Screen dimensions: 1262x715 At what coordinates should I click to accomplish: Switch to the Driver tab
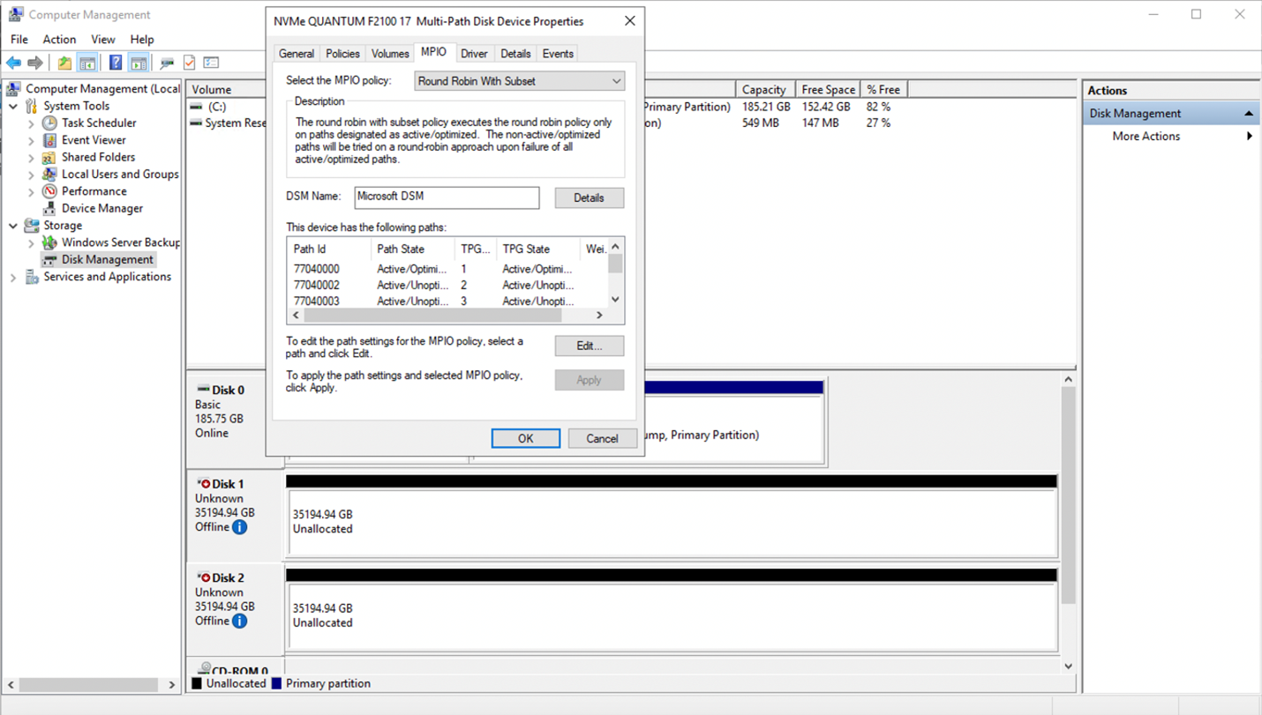[x=474, y=54]
